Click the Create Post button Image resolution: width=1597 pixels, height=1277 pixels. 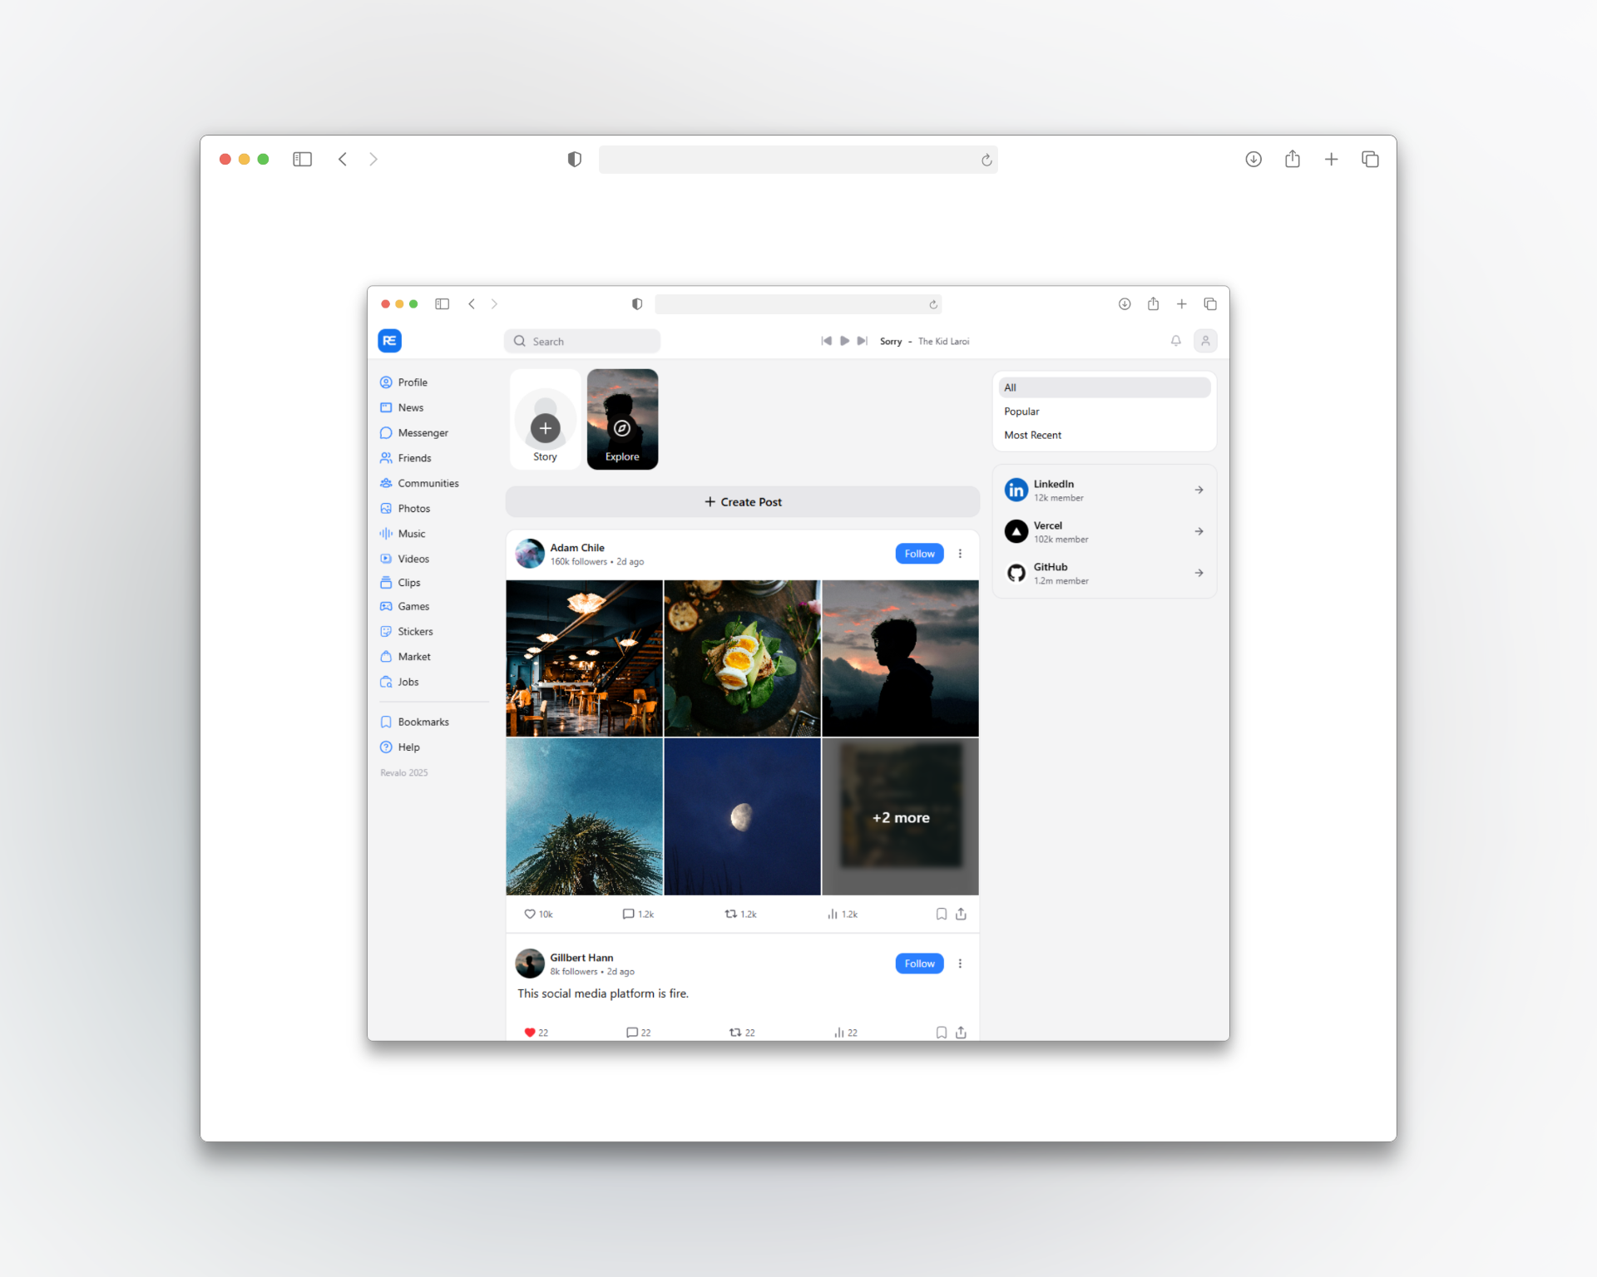pos(742,502)
